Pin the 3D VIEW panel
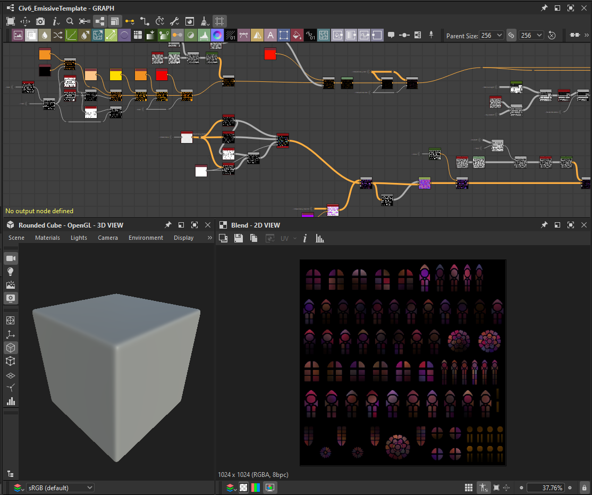The height and width of the screenshot is (495, 592). pyautogui.click(x=168, y=225)
